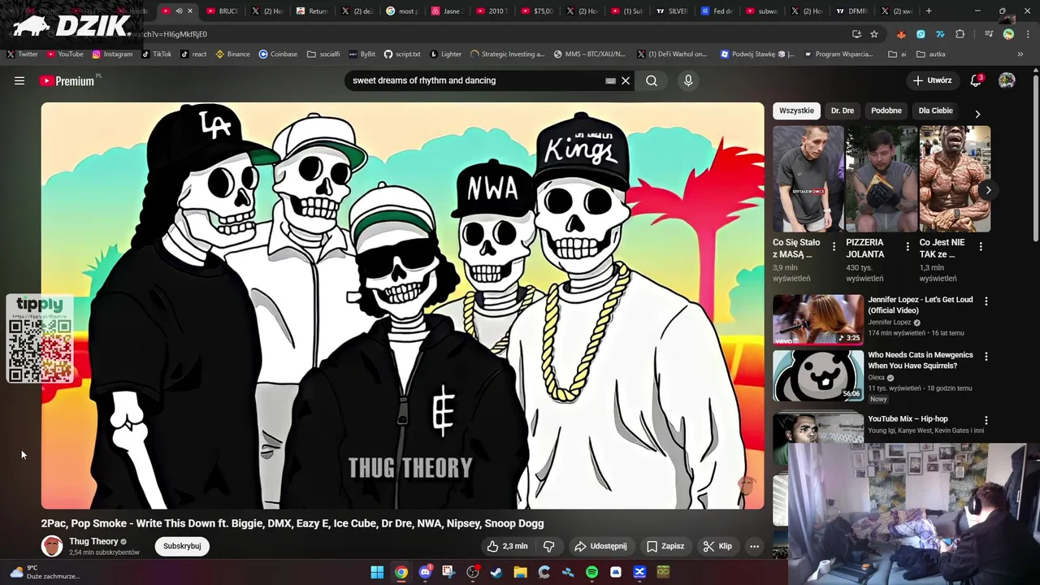The image size is (1040, 585).
Task: Open options for PIZZERIA JOLANTA short
Action: (x=908, y=246)
